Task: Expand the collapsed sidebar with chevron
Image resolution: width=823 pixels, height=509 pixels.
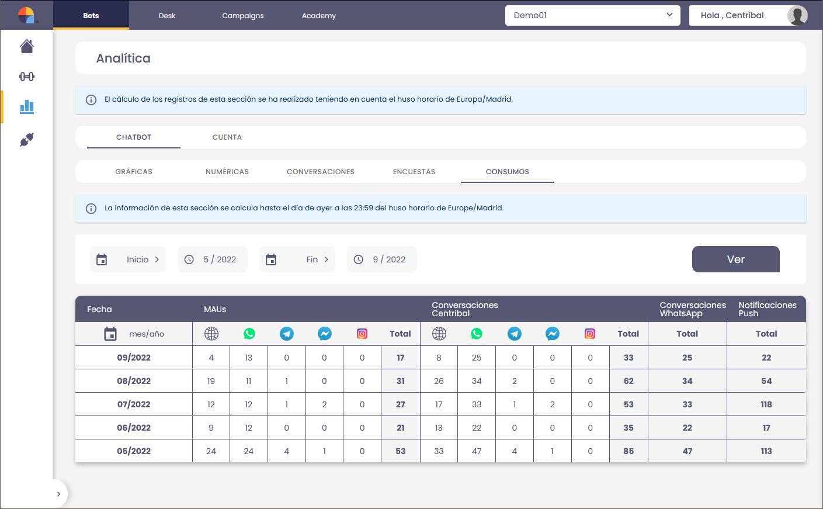Action: point(58,494)
